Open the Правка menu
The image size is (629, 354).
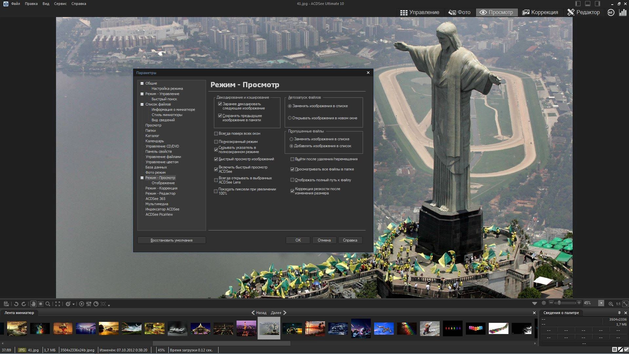(x=31, y=4)
